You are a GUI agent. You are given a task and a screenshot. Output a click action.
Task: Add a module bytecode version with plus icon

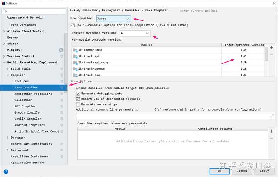click(271, 47)
